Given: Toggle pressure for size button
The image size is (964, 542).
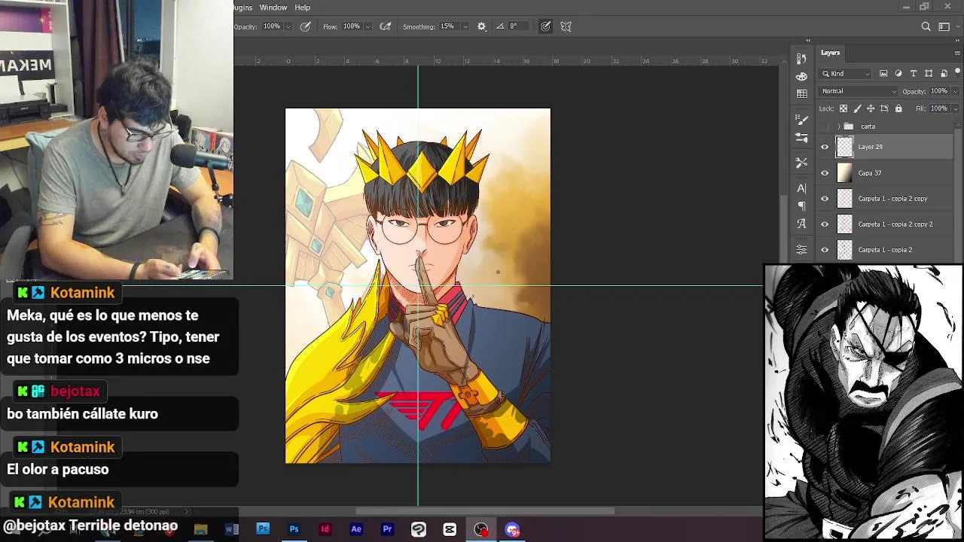Looking at the screenshot, I should [545, 26].
